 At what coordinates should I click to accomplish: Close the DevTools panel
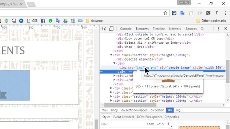pyautogui.click(x=226, y=29)
